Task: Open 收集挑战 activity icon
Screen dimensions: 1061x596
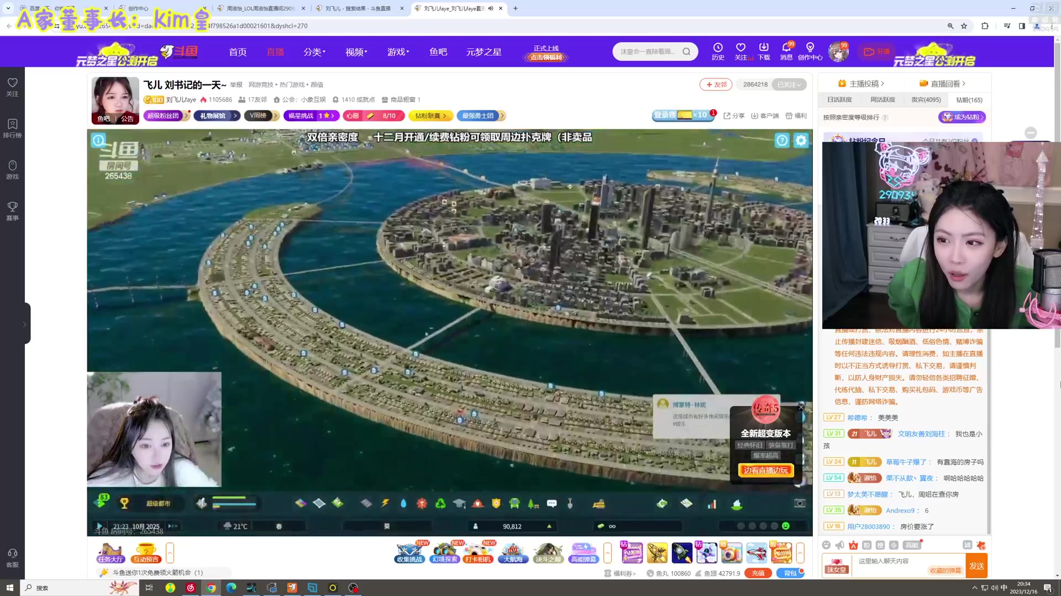Action: (x=409, y=552)
